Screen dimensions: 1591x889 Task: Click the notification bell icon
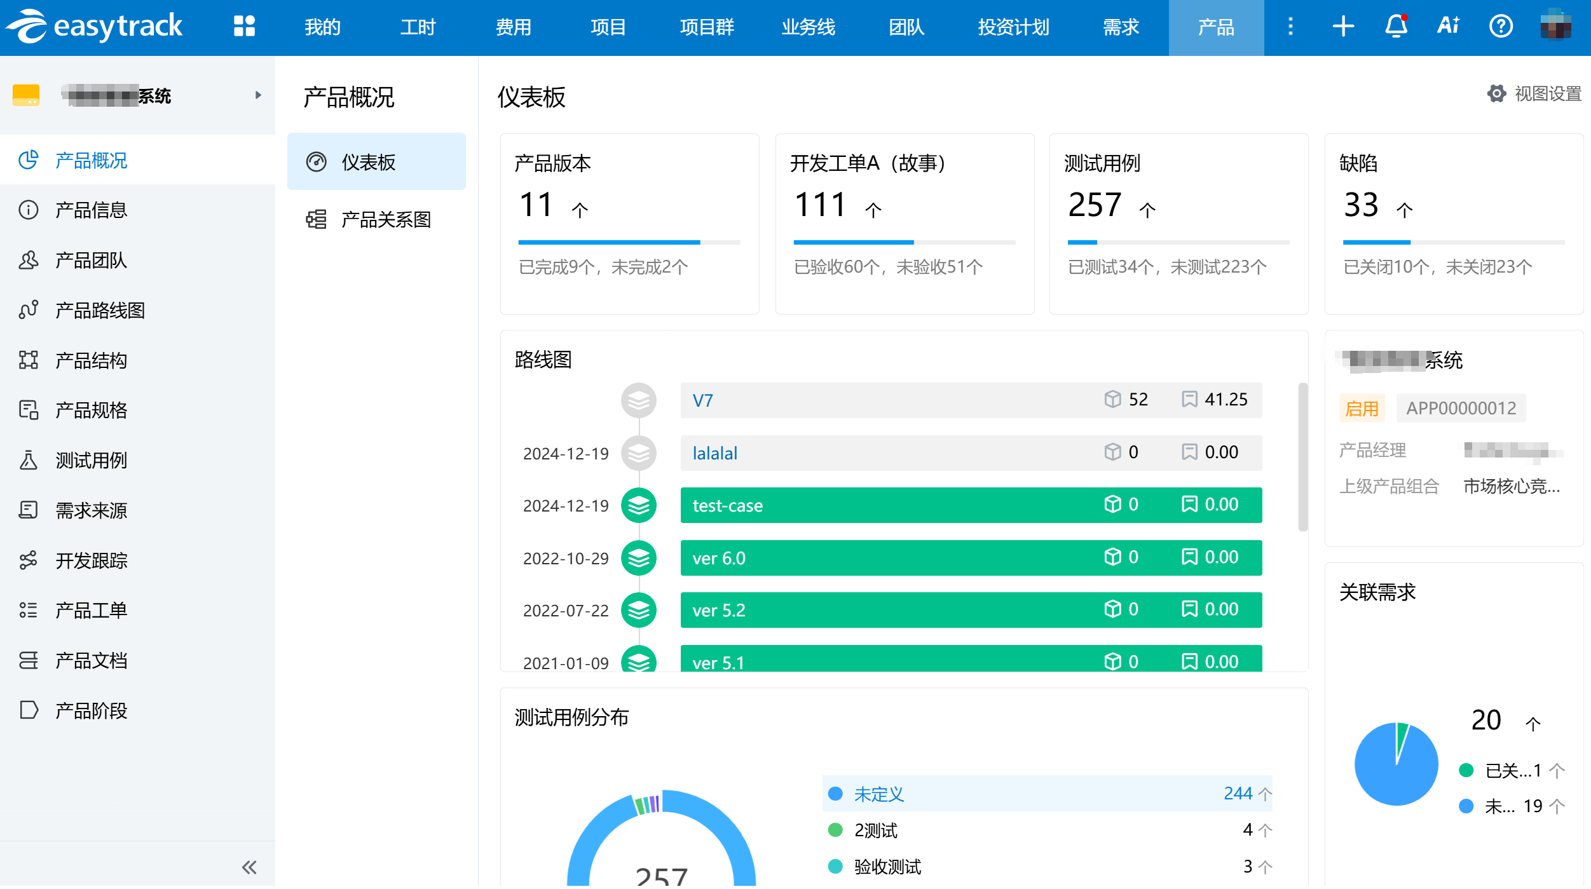click(1396, 27)
